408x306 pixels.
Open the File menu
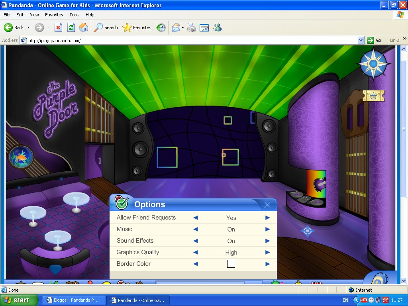point(7,15)
